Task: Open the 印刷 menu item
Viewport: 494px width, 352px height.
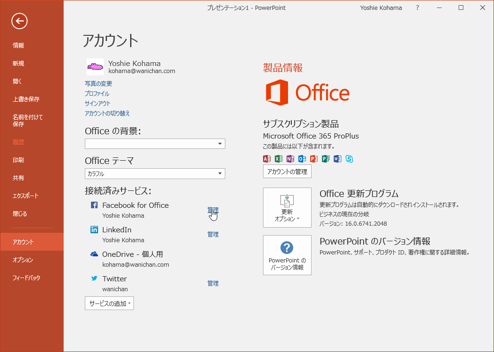Action: point(18,160)
